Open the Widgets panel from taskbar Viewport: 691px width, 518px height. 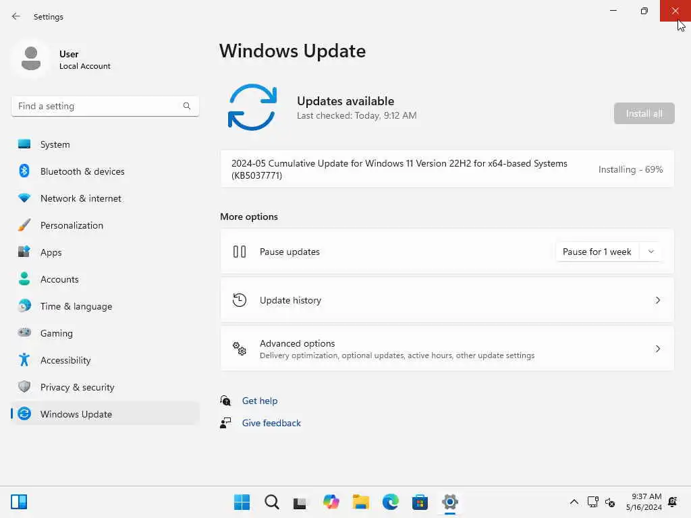pyautogui.click(x=19, y=502)
